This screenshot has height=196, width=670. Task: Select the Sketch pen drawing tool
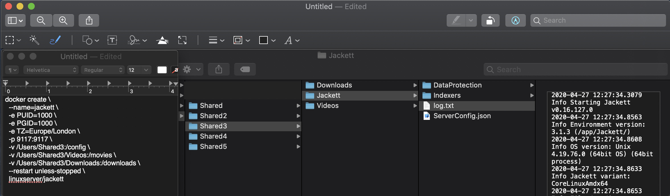[x=55, y=40]
